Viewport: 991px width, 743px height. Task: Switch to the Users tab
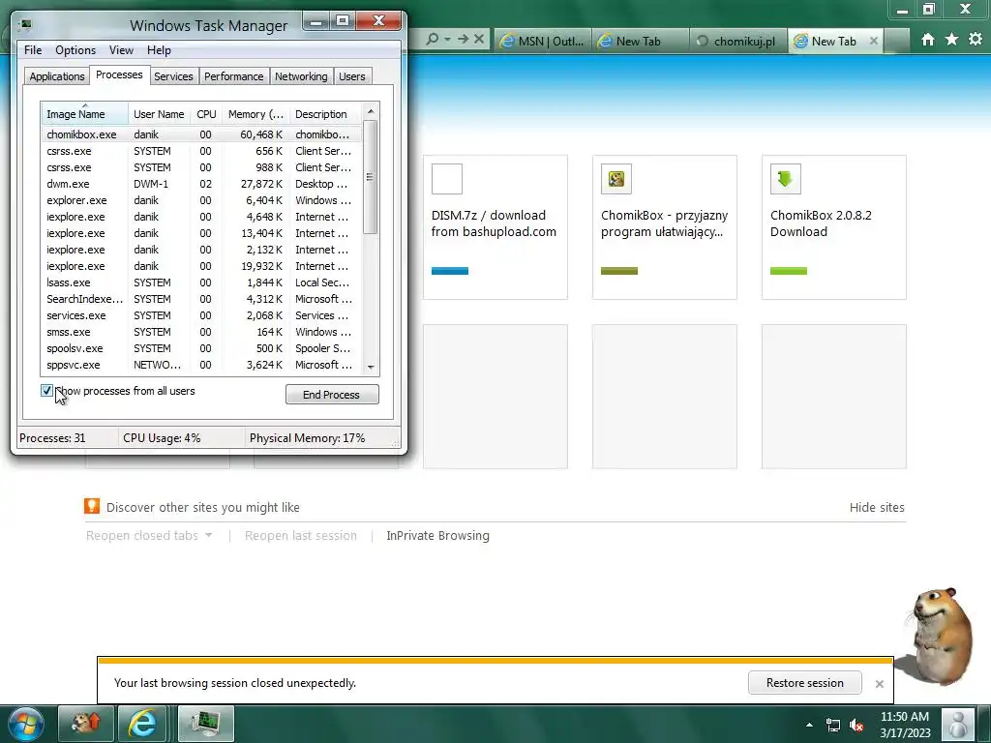tap(352, 76)
